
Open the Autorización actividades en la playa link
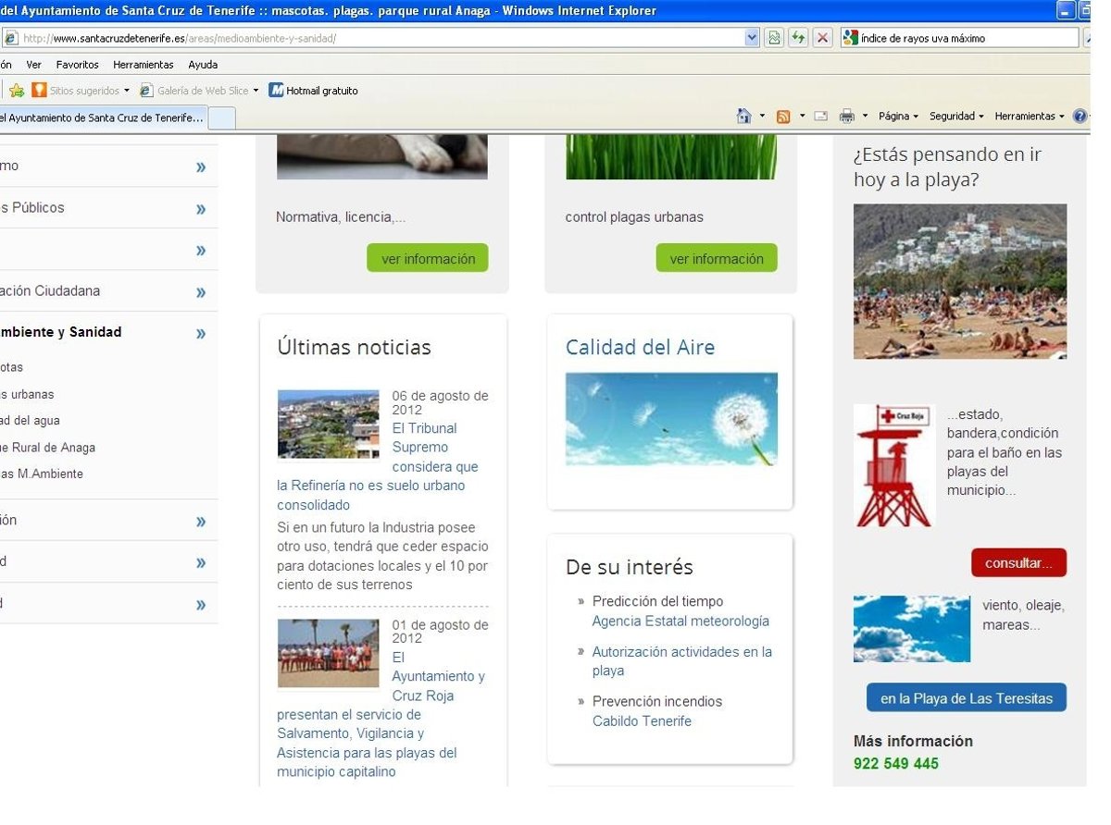[681, 661]
